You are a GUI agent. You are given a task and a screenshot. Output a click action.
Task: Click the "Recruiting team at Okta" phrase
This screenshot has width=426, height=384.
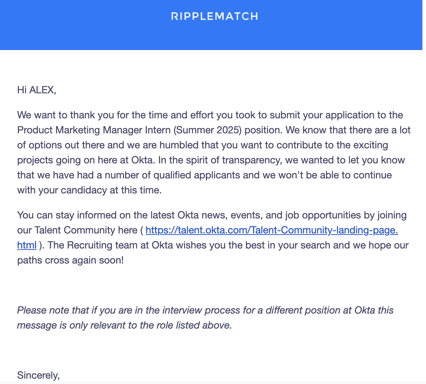[108, 245]
